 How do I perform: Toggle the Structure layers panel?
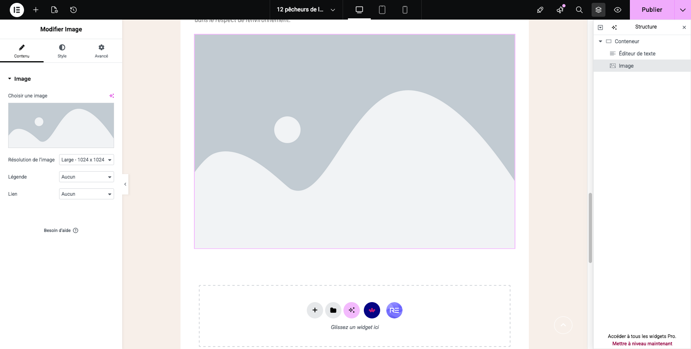pyautogui.click(x=598, y=10)
